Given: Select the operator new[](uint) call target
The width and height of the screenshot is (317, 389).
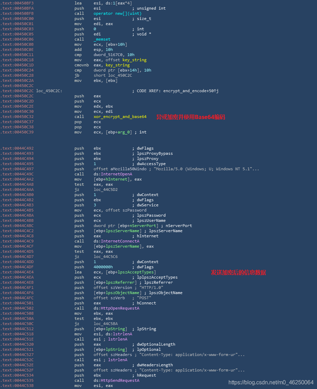Looking at the screenshot, I should coord(117,13).
